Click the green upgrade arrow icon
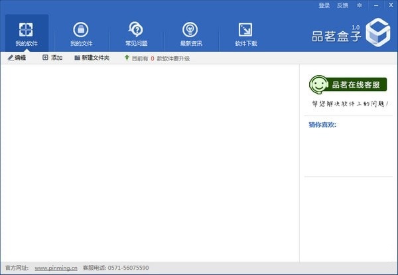 click(127, 57)
